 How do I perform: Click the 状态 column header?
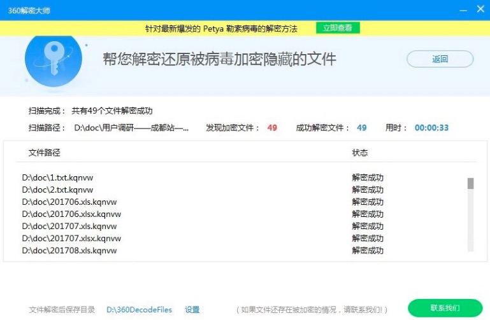[x=360, y=153]
